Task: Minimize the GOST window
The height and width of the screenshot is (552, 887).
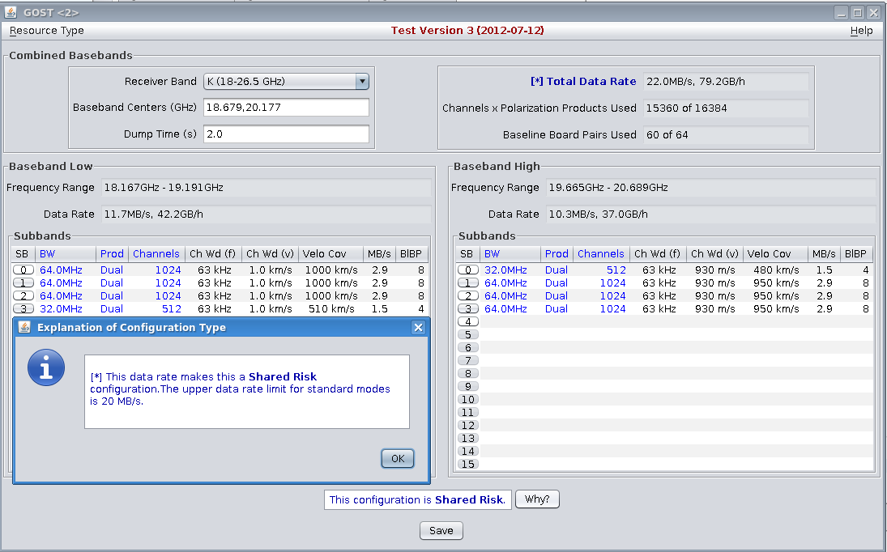Action: [x=842, y=12]
